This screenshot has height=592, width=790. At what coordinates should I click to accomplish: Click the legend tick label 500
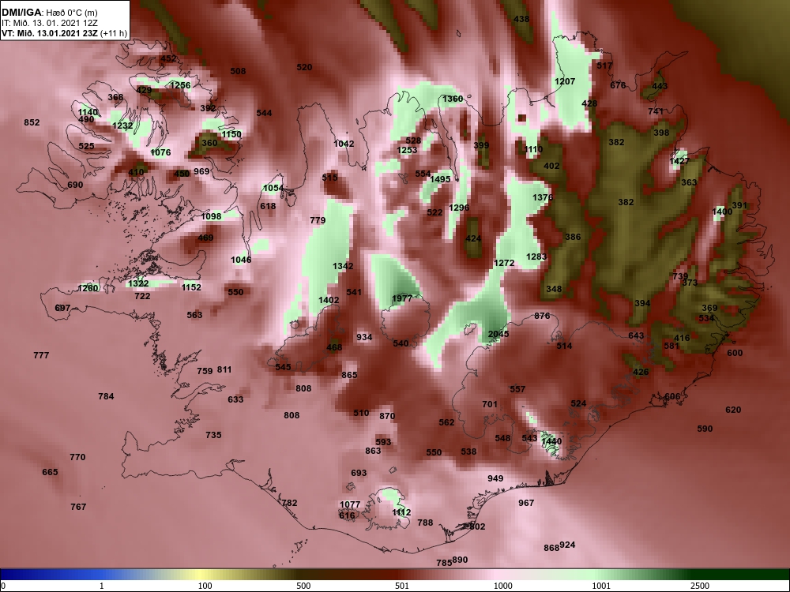pyautogui.click(x=303, y=586)
